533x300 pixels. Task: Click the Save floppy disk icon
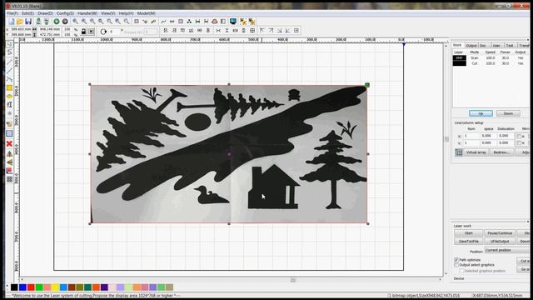click(28, 22)
